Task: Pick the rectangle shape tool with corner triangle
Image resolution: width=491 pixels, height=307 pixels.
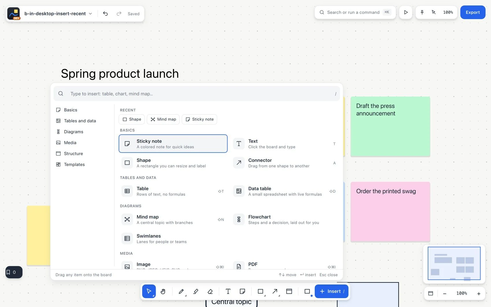Action: [x=261, y=291]
